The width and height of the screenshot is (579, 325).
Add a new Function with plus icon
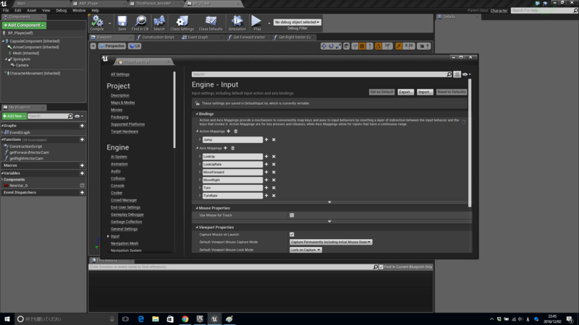pos(82,139)
